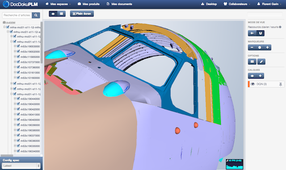Image resolution: width=286 pixels, height=170 pixels.
Task: Open the Mes produits menu
Action: coord(88,4)
